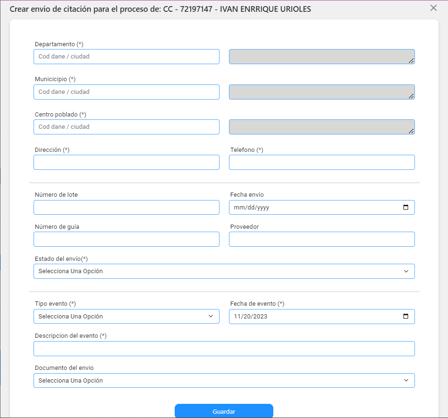
Task: Click the Descripcion del evento field
Action: point(224,349)
